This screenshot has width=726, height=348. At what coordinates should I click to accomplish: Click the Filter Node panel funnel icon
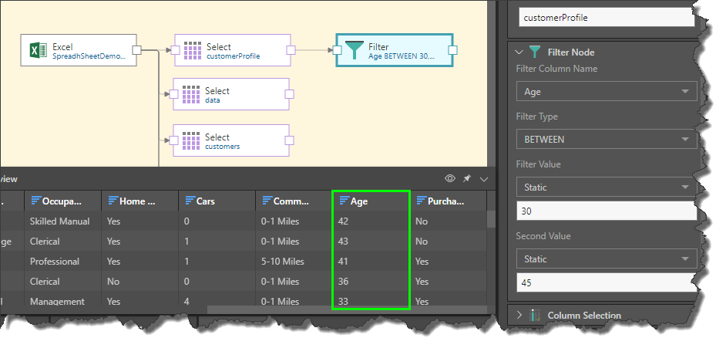click(535, 52)
